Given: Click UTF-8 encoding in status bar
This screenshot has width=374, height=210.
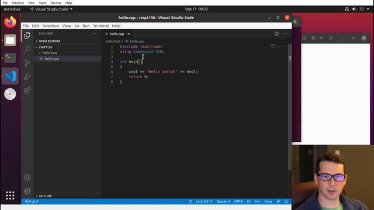Looking at the screenshot, I should (238, 201).
